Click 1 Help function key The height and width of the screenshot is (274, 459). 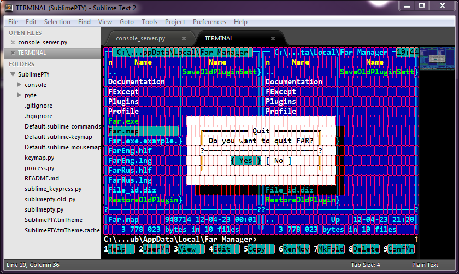pos(119,249)
